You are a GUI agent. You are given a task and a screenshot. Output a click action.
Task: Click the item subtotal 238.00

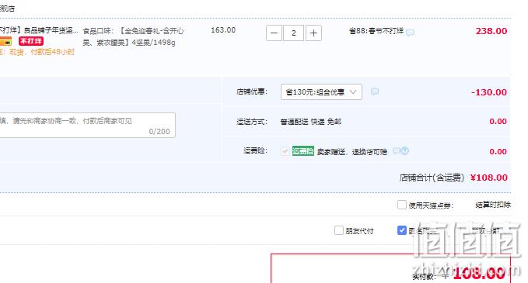click(x=491, y=31)
